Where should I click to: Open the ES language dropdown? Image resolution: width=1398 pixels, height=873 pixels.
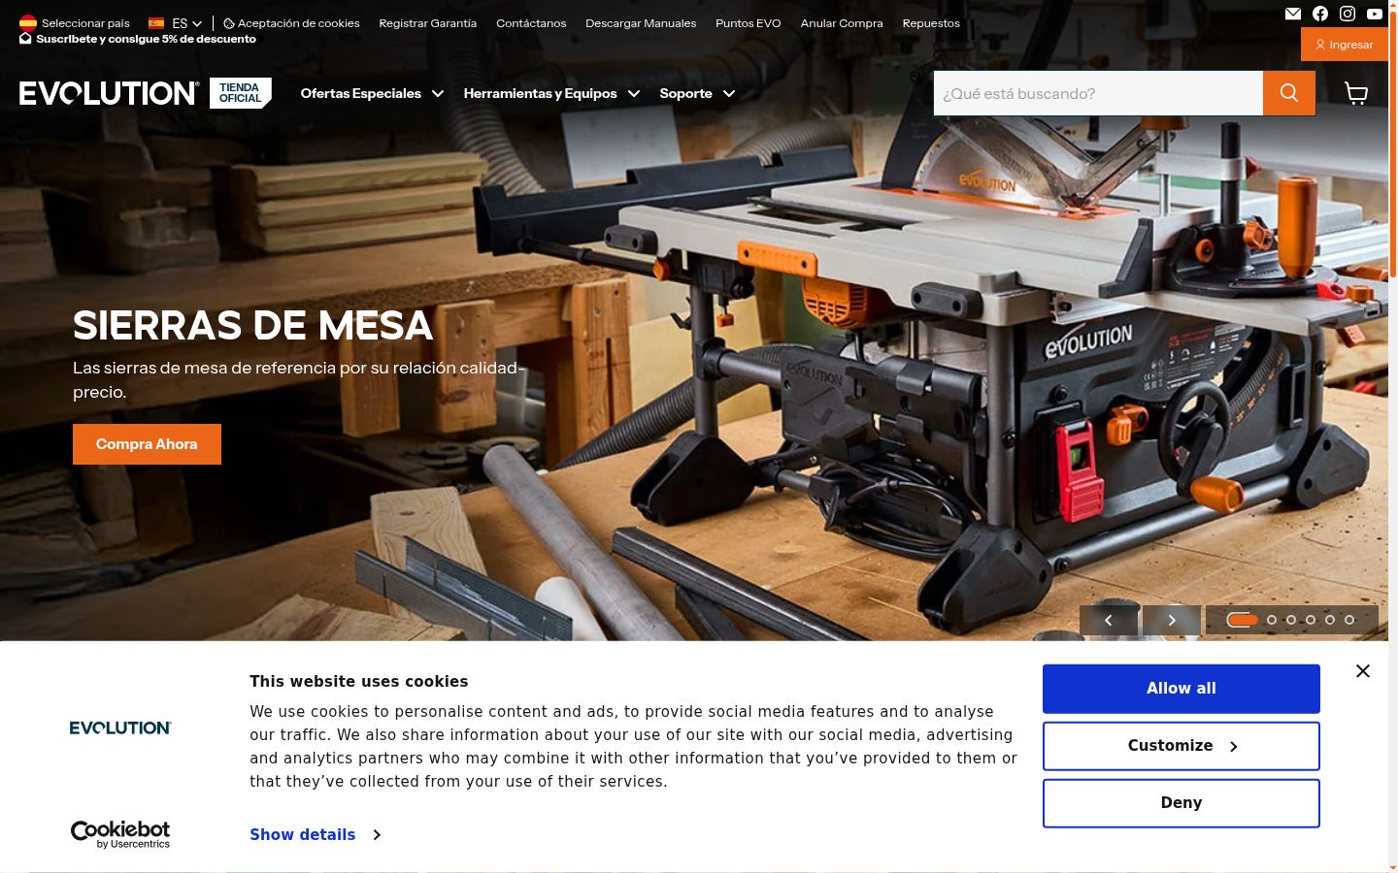(176, 23)
